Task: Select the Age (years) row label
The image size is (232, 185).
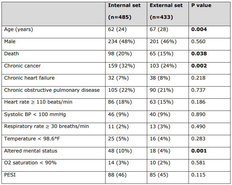Action: pos(19,29)
